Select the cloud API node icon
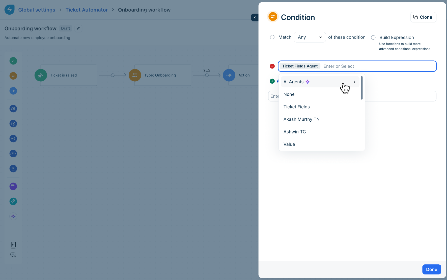The width and height of the screenshot is (447, 280). [13, 154]
